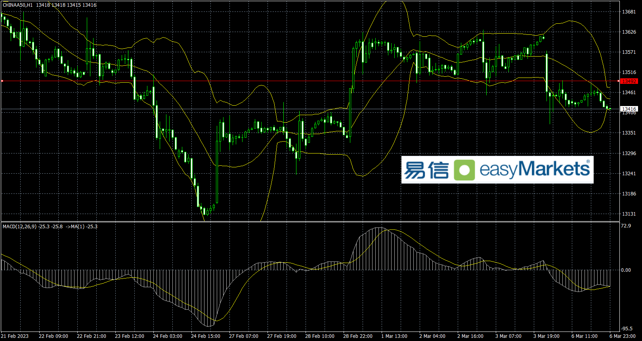Click the 6 Mar 11:00 time label

[x=585, y=336]
